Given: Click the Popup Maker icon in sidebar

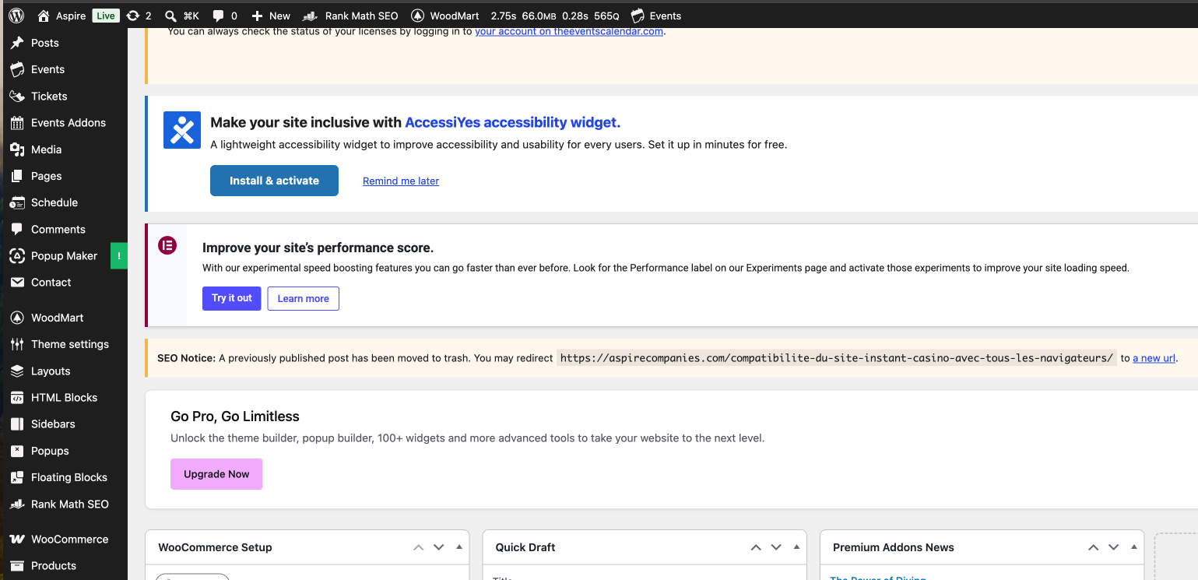Looking at the screenshot, I should (17, 255).
